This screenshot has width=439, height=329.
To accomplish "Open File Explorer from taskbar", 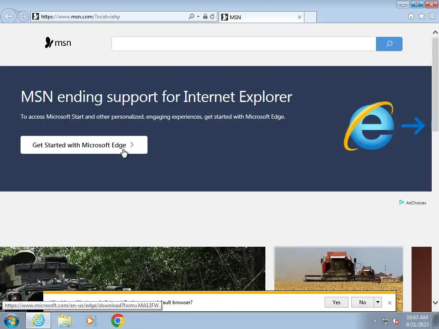I will click(x=65, y=320).
